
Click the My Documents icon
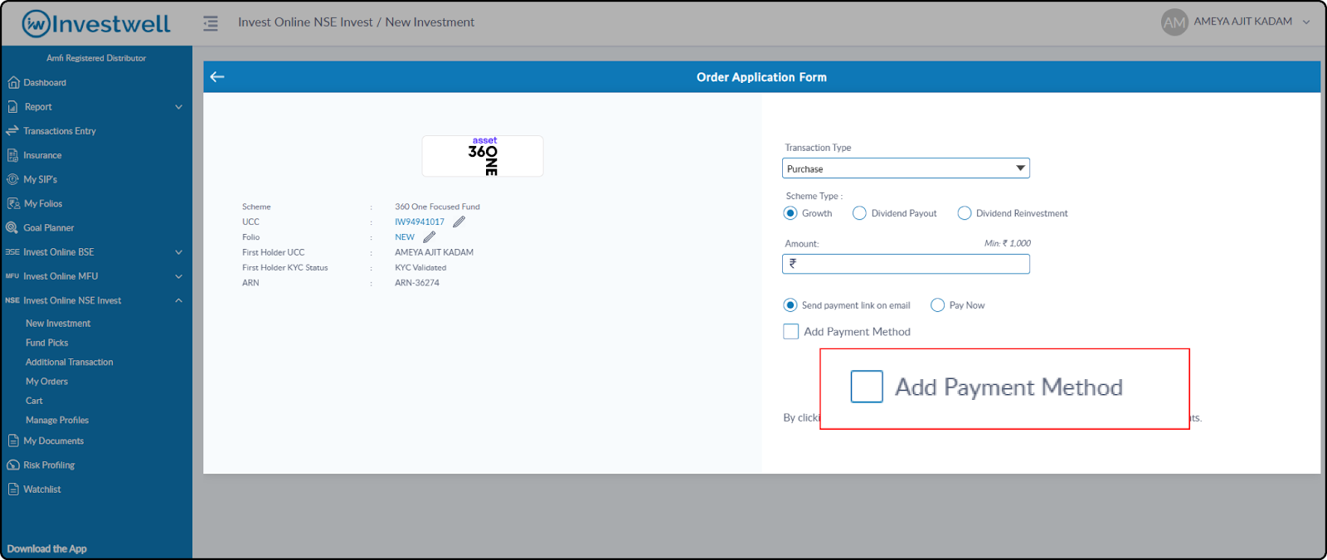point(13,441)
